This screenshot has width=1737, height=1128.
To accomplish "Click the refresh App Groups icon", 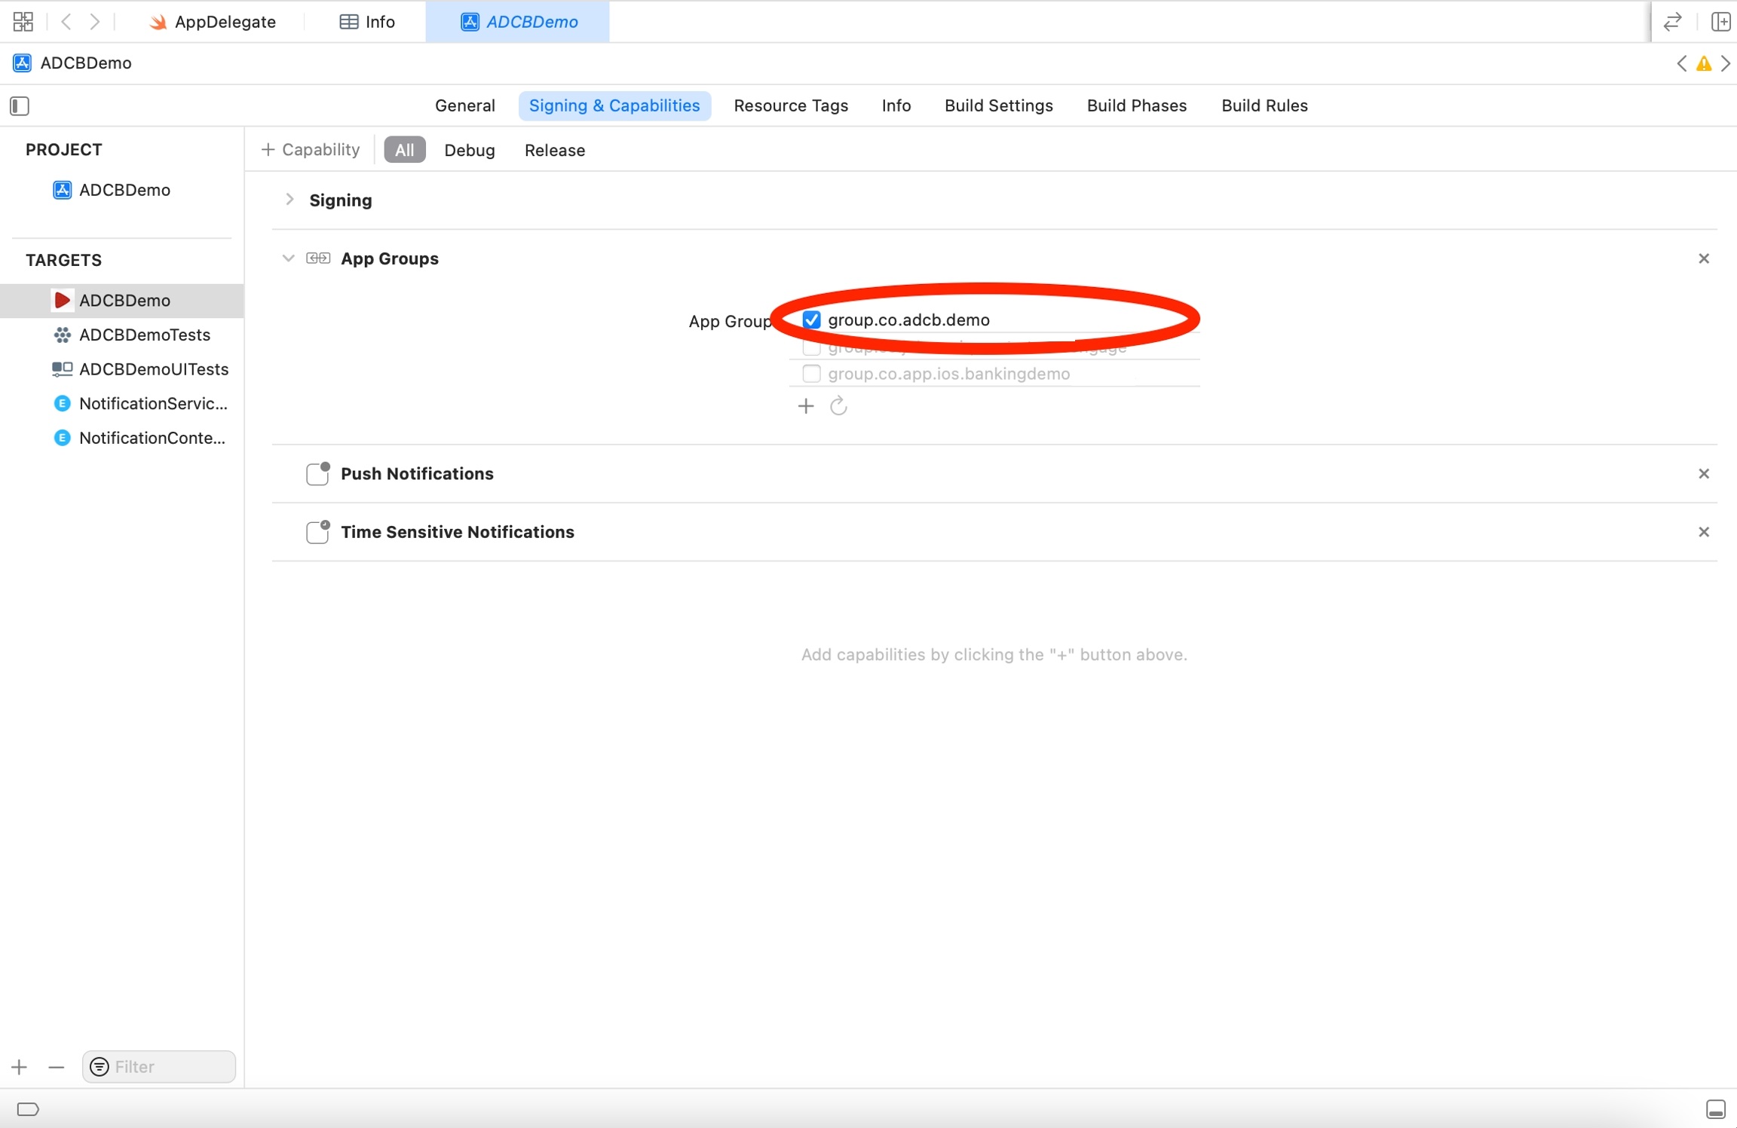I will point(838,406).
